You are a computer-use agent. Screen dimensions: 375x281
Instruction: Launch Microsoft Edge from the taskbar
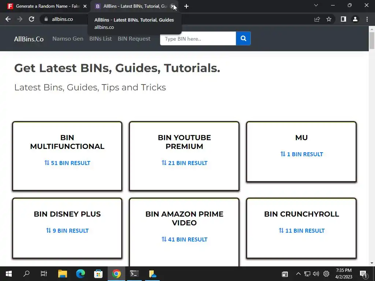81,274
